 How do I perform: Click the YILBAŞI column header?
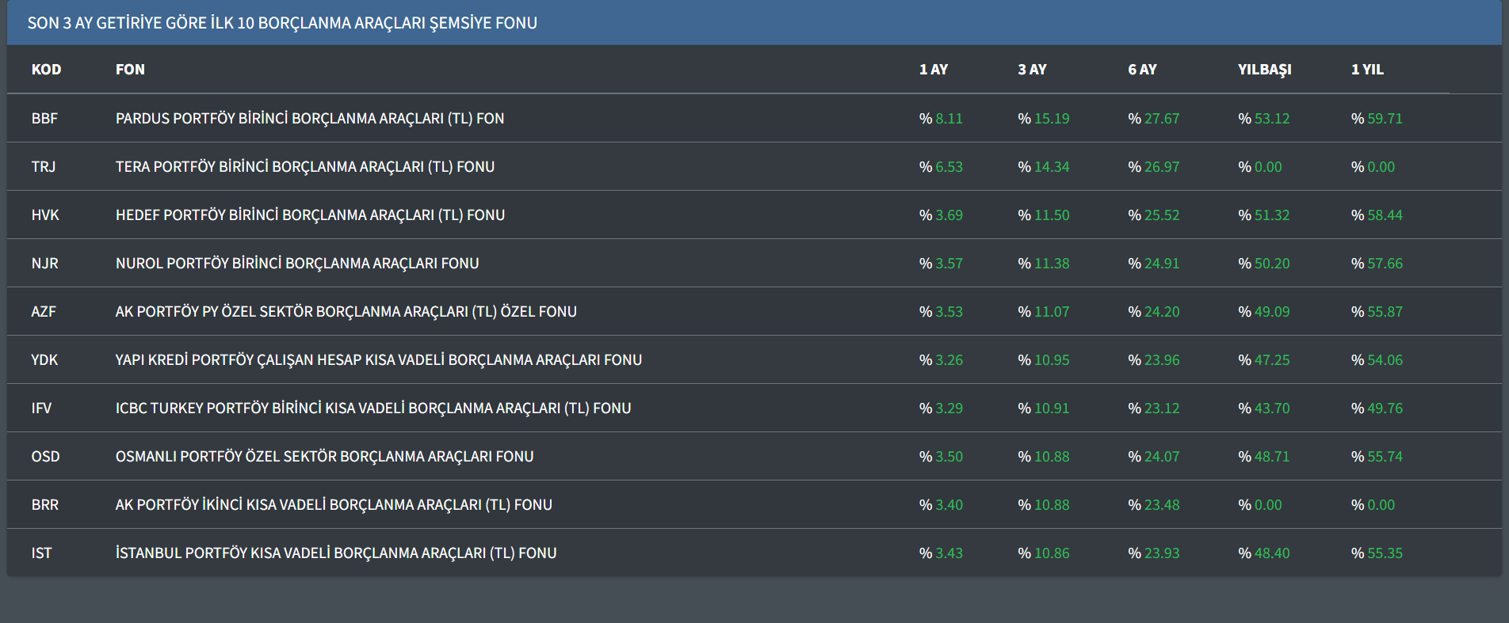(x=1264, y=70)
